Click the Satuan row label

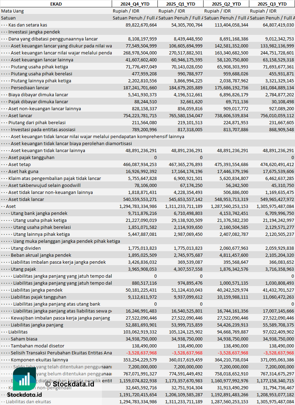click(x=8, y=18)
